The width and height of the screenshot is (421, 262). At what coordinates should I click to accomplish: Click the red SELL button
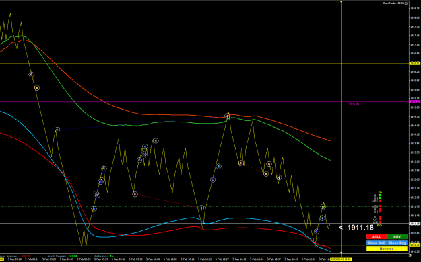pos(377,237)
